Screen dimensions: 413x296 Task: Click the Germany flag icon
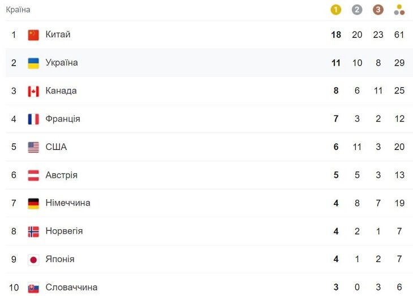tap(33, 204)
